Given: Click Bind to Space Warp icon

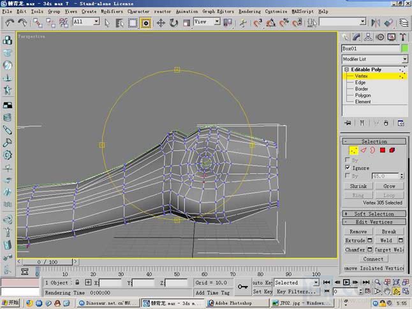Looking at the screenshot, I should 63,23.
